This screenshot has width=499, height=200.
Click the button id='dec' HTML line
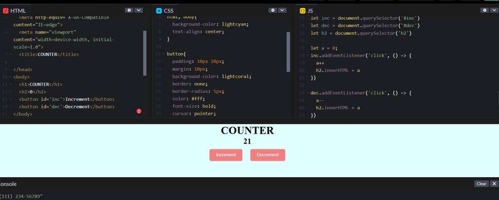pyautogui.click(x=67, y=107)
